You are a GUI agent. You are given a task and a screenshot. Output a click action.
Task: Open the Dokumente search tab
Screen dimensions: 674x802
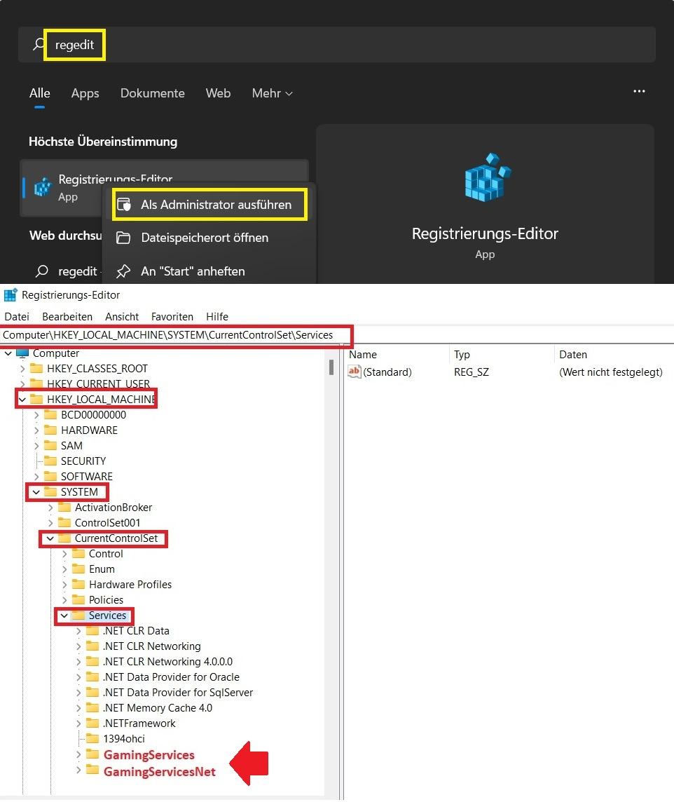point(152,93)
